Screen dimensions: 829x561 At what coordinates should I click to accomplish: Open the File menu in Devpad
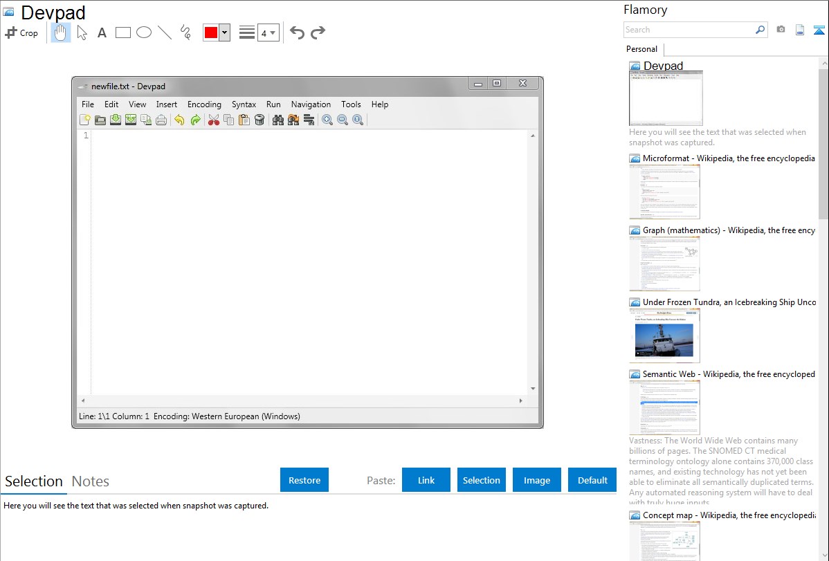pos(88,104)
